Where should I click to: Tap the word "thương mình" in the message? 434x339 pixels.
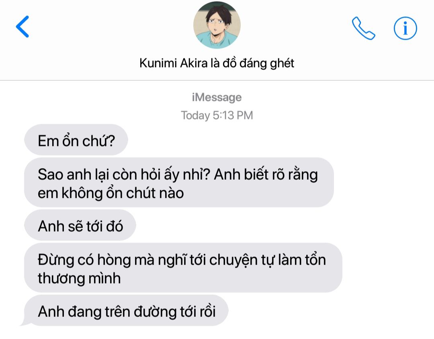(x=79, y=279)
